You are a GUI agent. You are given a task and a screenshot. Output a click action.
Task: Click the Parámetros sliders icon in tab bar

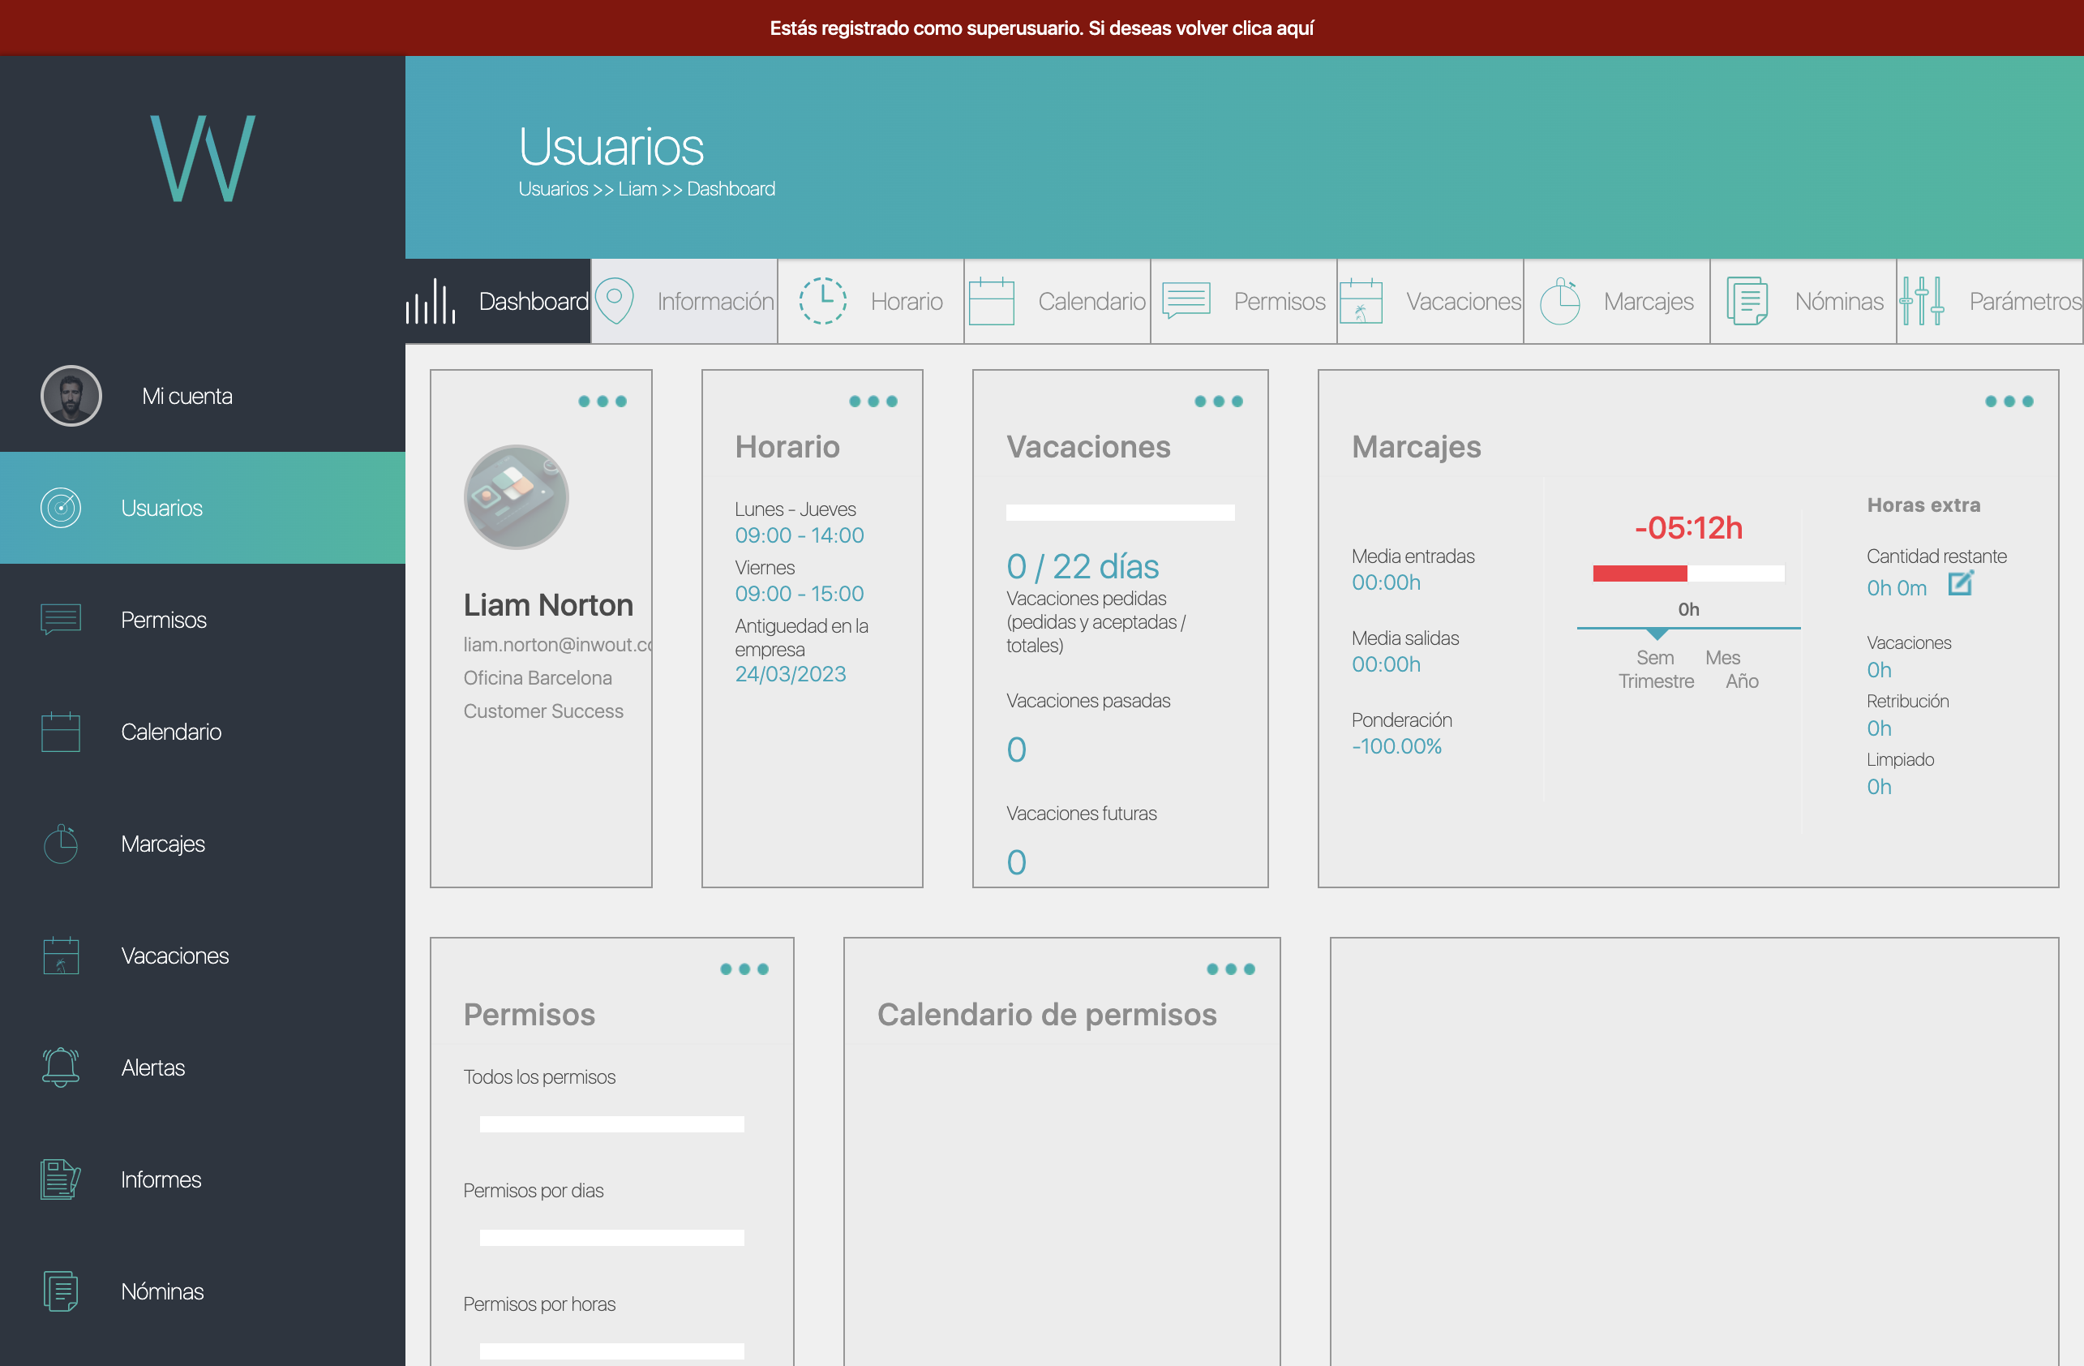tap(1922, 301)
